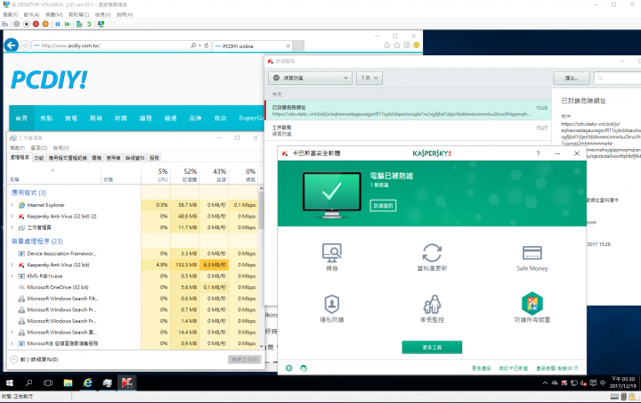The image size is (641, 403).
Task: Click the Kaspersky help question mark icon
Action: click(538, 153)
